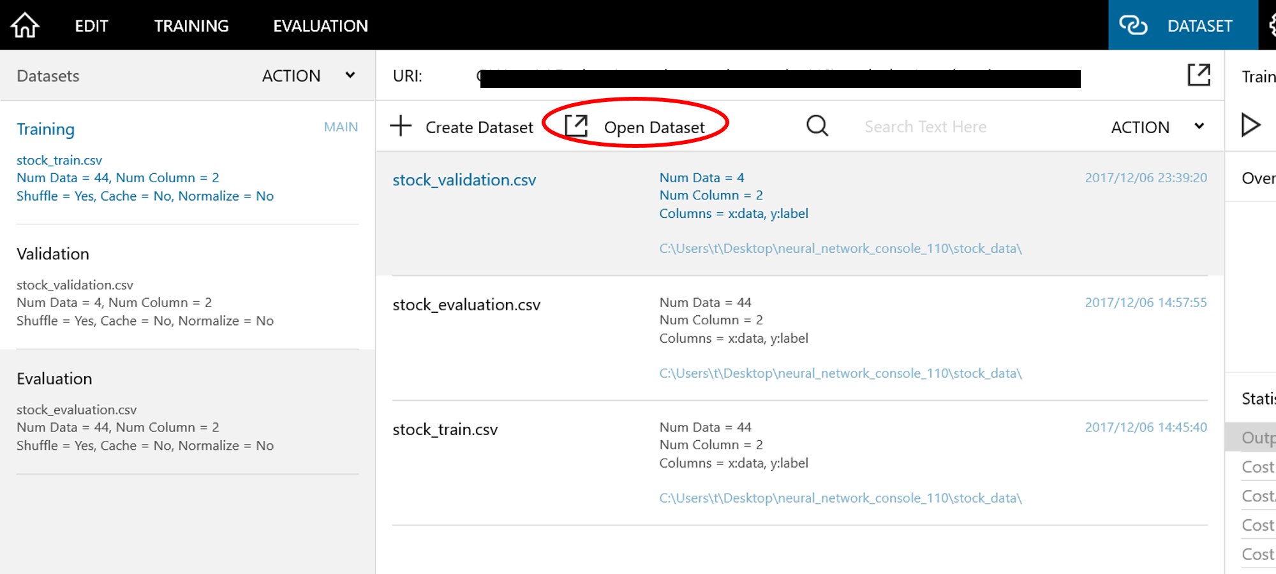Switch to the EDIT tab
Image resolution: width=1276 pixels, height=574 pixels.
click(x=91, y=25)
